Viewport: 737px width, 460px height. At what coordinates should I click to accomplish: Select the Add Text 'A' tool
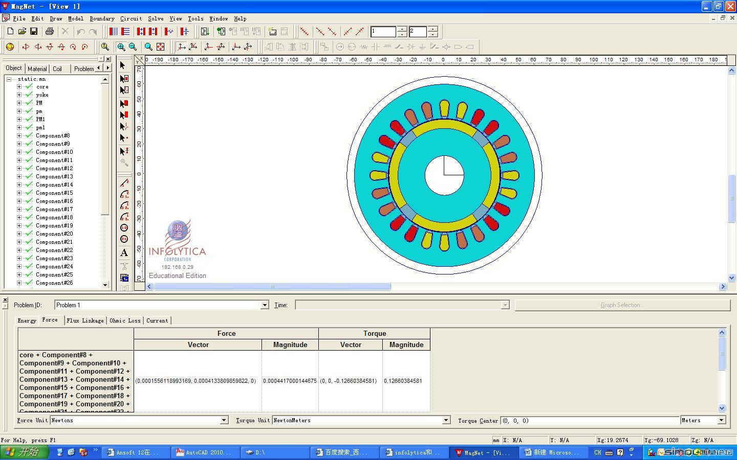124,253
